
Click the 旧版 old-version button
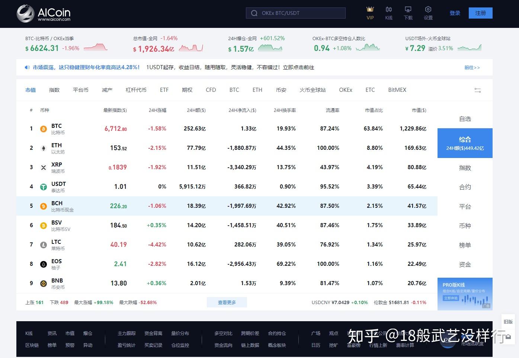pyautogui.click(x=508, y=322)
